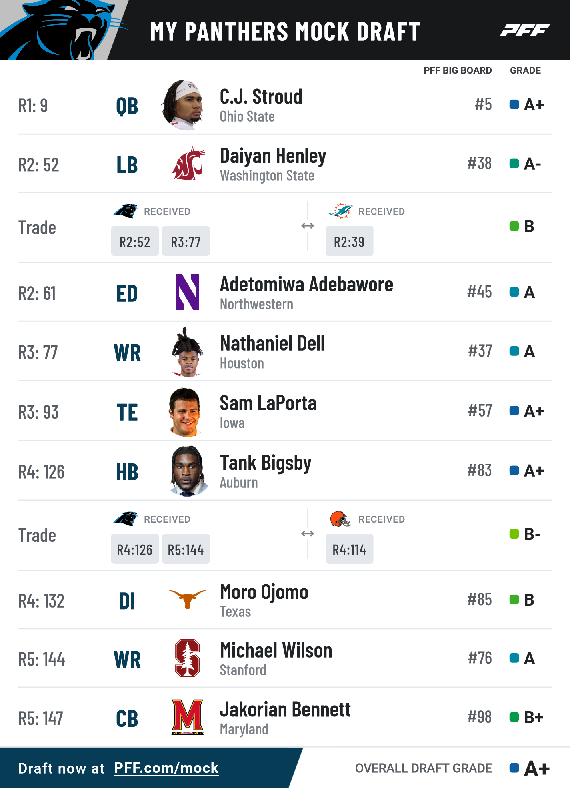Viewport: 570px width, 788px height.
Task: Click C.J. Stroud's headshot photo
Action: (x=185, y=105)
